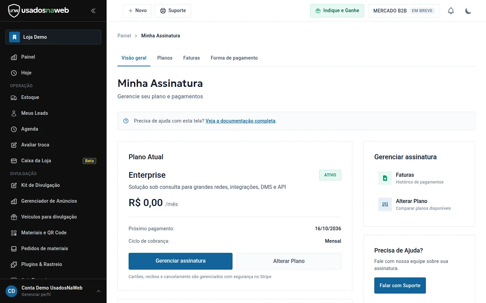Click the EM BREVE badge
Viewport: 486px width, 303px height.
422,11
